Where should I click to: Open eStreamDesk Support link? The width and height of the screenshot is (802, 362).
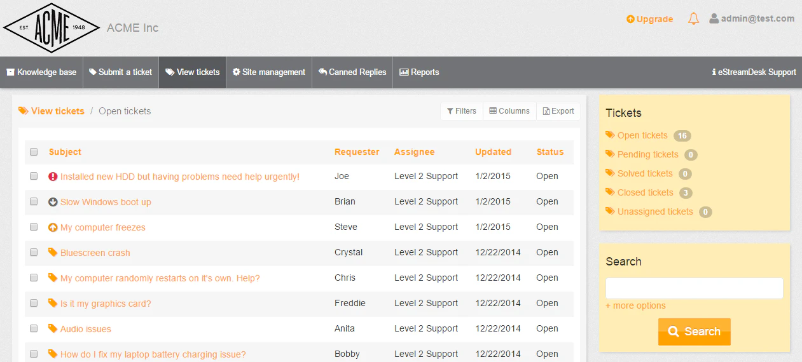point(754,72)
